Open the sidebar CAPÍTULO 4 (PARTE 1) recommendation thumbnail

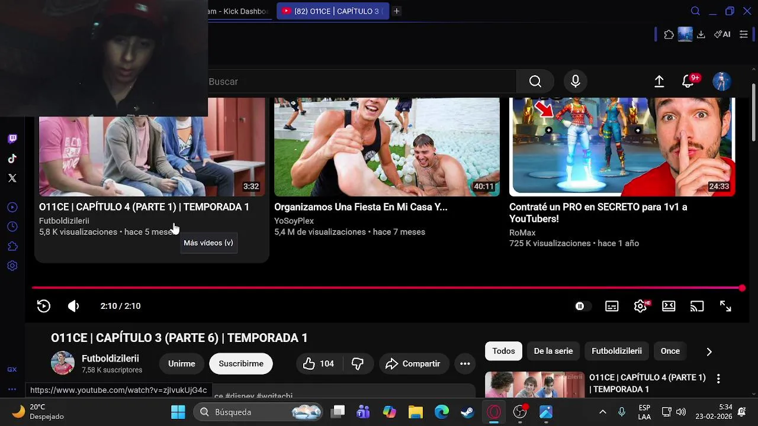point(535,385)
